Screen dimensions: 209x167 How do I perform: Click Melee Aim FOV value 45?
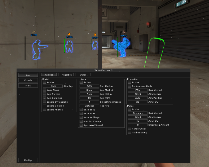[138, 121]
